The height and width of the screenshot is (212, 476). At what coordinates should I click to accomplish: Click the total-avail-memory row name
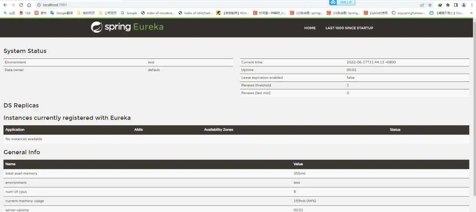tap(21, 173)
